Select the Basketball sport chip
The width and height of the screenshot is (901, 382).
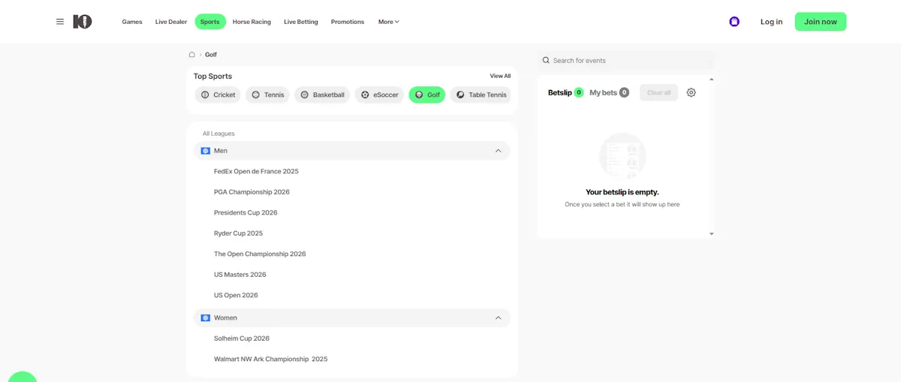point(322,95)
